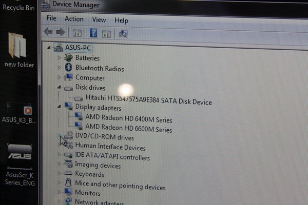
Task: Expand the Imaging devices node
Action: pos(59,163)
